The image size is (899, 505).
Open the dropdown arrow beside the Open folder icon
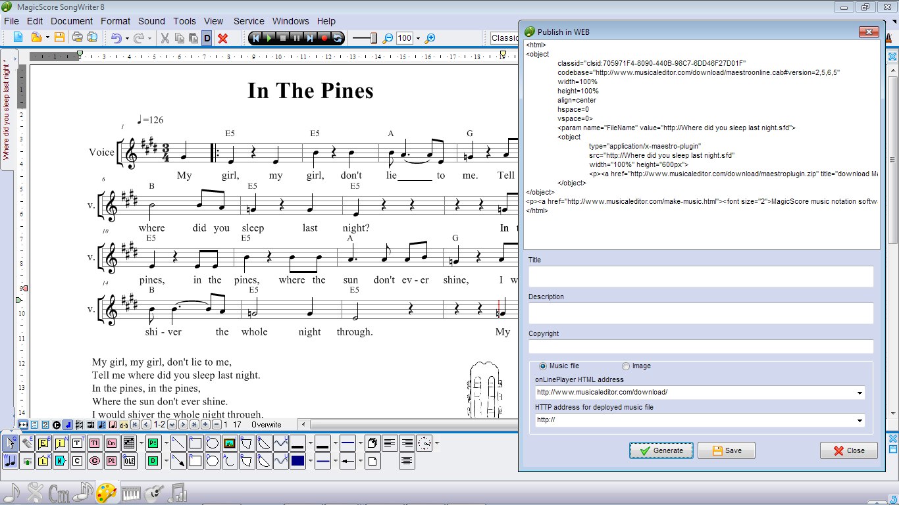click(47, 38)
